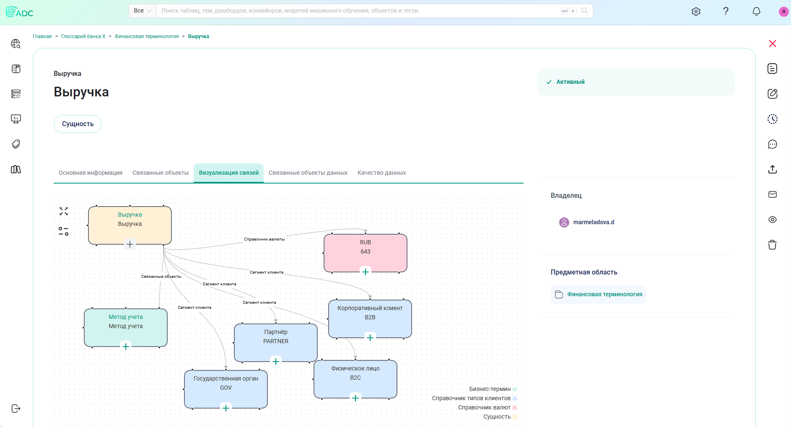The width and height of the screenshot is (791, 427).
Task: Expand the Выручка node plus button
Action: coord(130,244)
